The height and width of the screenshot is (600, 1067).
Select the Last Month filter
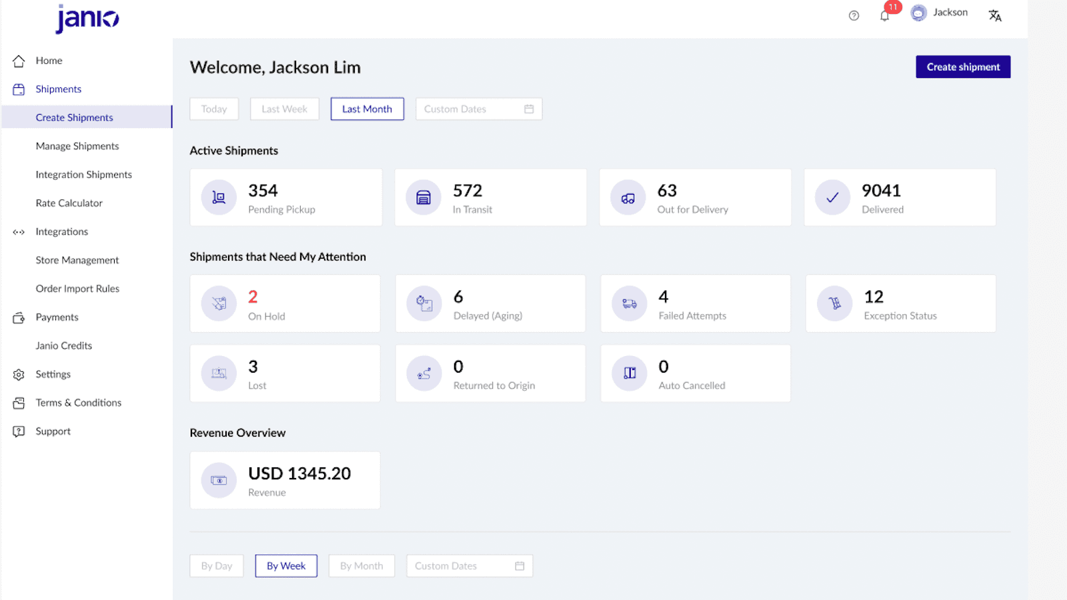[367, 109]
